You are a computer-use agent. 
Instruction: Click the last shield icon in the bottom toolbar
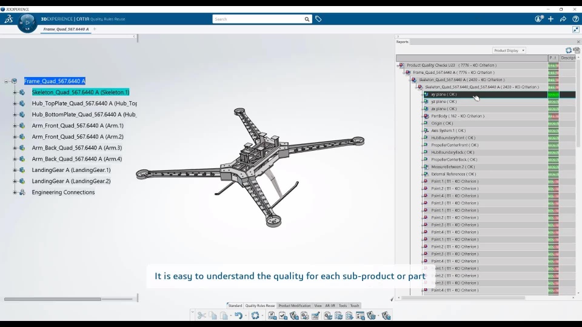point(386,315)
